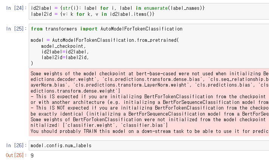
Task: Click the line "nitialized: ['classifier.weight', 'classifier.bias']"
Action: [99, 125]
